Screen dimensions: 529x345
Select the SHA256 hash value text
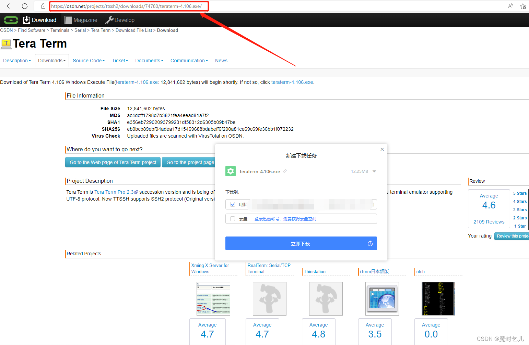point(210,129)
